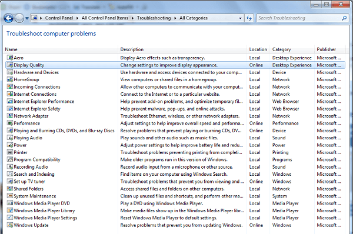Click the Search and Indexing icon
Image resolution: width=353 pixels, height=234 pixels.
click(10, 174)
